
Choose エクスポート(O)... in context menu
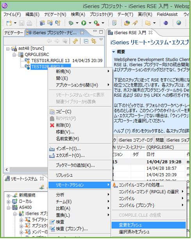[x=80, y=156]
